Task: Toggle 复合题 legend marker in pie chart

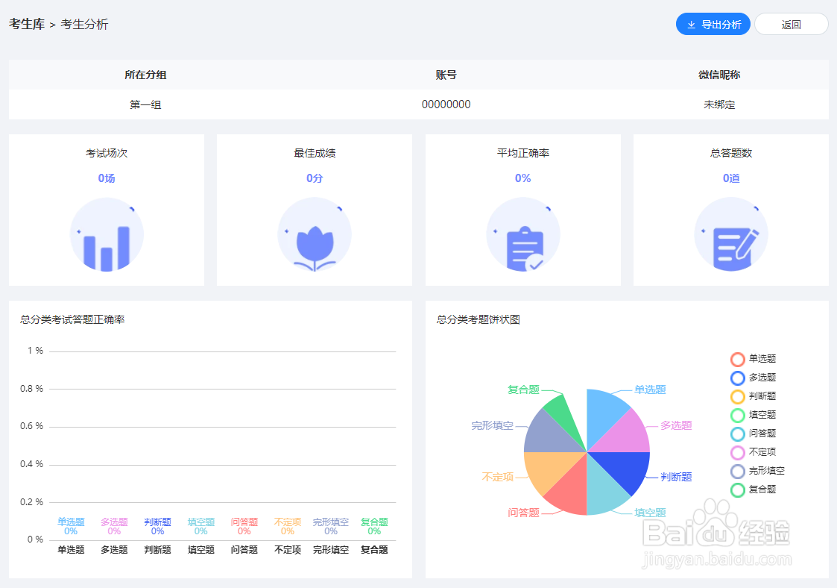Action: click(x=738, y=490)
